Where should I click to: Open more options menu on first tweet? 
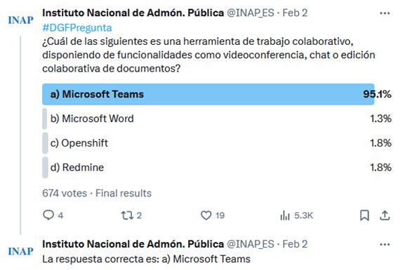[385, 13]
